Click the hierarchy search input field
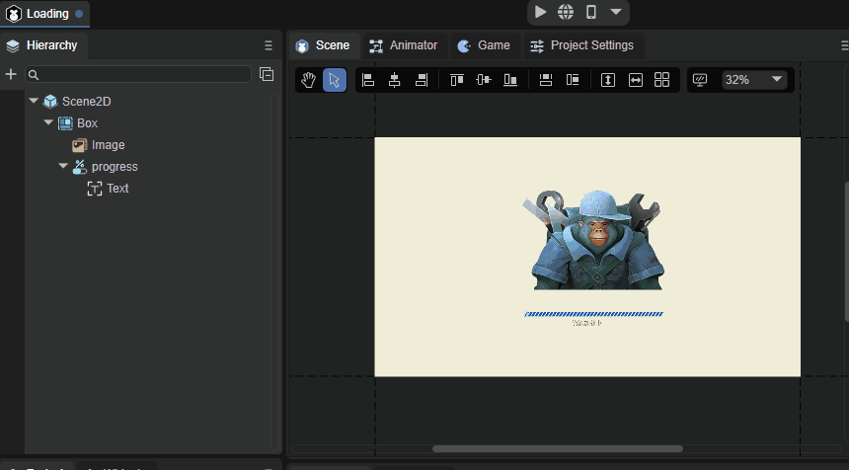The height and width of the screenshot is (470, 849). click(x=144, y=74)
